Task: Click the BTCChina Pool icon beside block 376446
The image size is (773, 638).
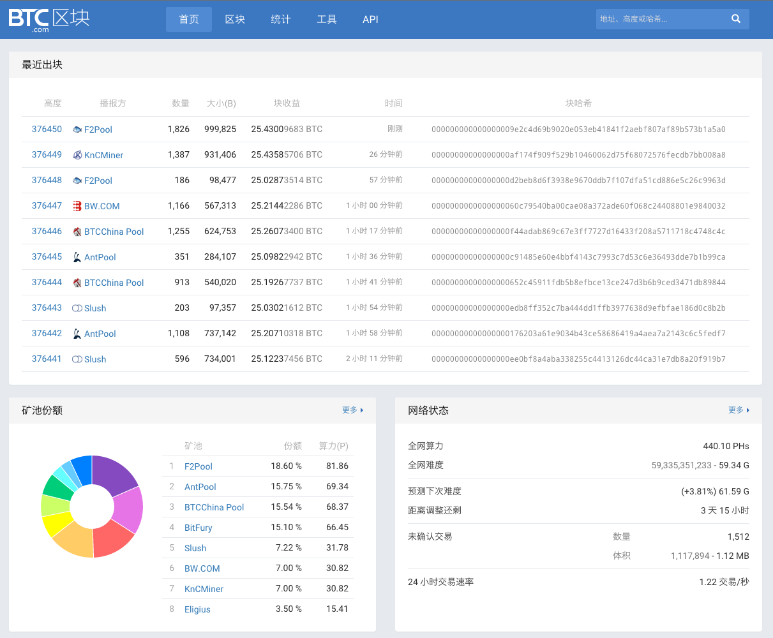Action: pos(79,231)
